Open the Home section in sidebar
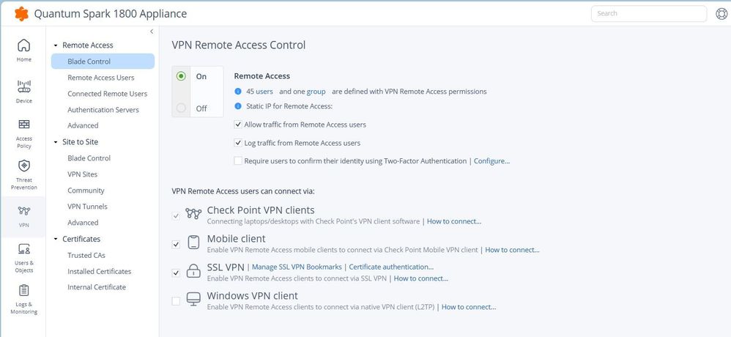 tap(23, 46)
